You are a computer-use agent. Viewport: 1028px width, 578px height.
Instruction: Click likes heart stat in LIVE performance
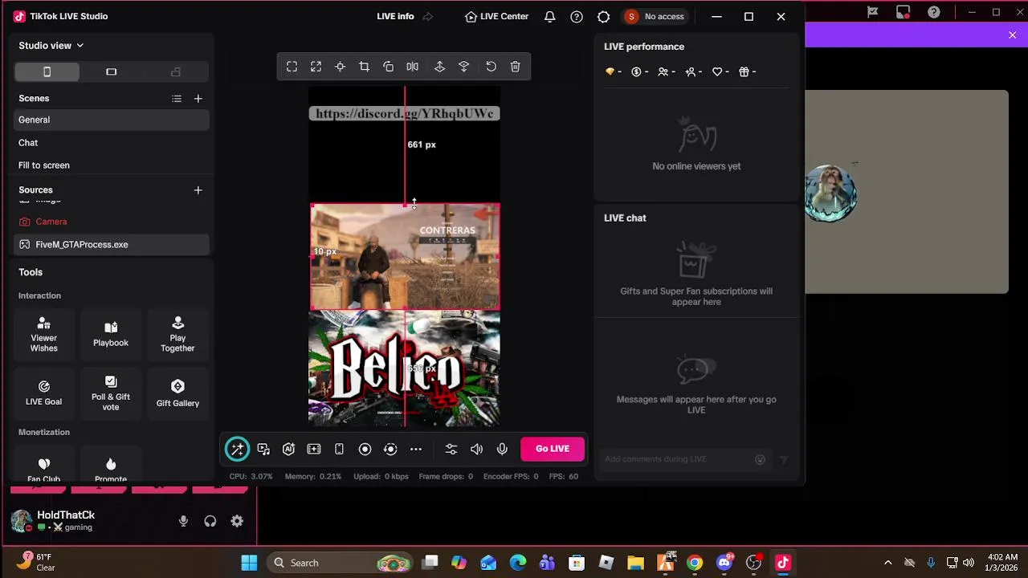[x=720, y=71]
